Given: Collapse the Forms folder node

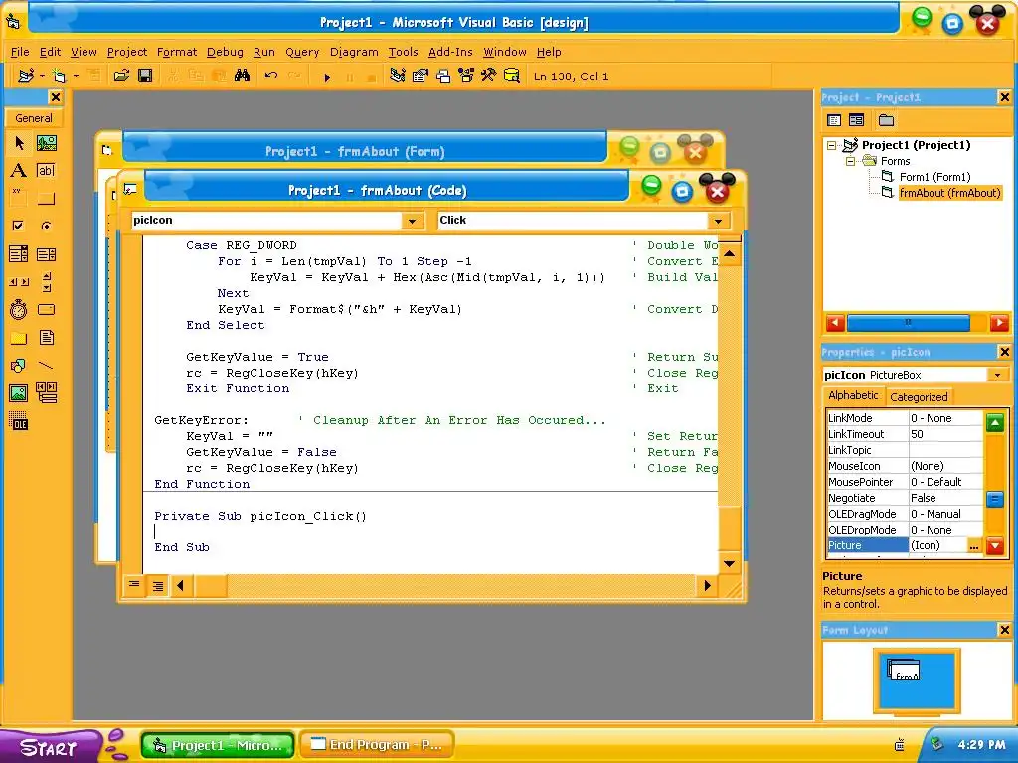Looking at the screenshot, I should click(850, 161).
